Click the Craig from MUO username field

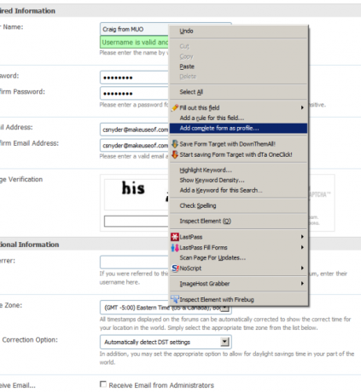(x=134, y=29)
